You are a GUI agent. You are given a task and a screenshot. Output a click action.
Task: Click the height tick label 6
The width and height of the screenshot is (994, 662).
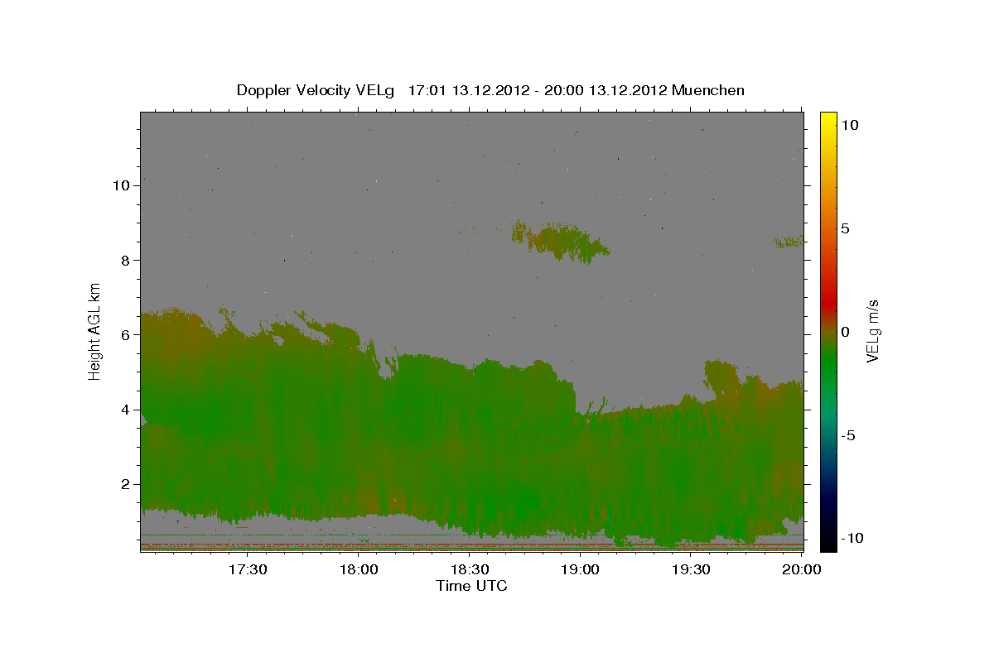point(125,334)
